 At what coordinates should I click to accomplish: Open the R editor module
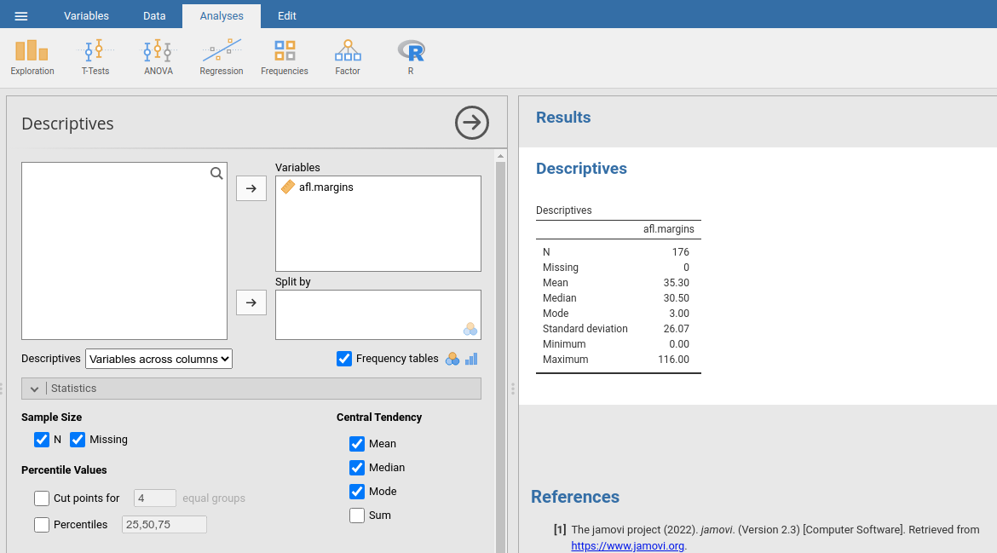tap(411, 57)
